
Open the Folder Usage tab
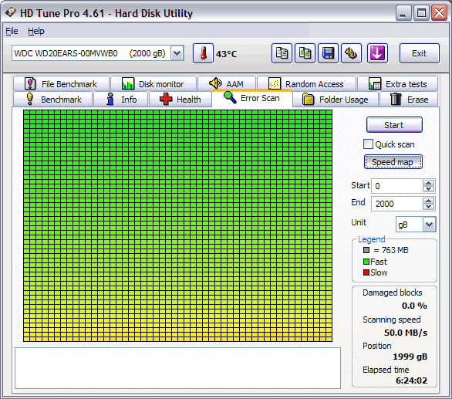pos(336,100)
